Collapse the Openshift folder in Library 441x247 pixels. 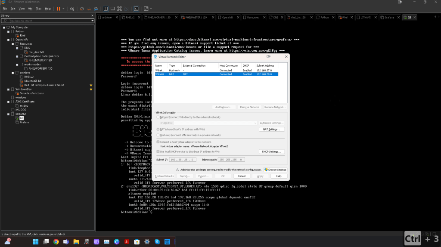click(x=9, y=40)
